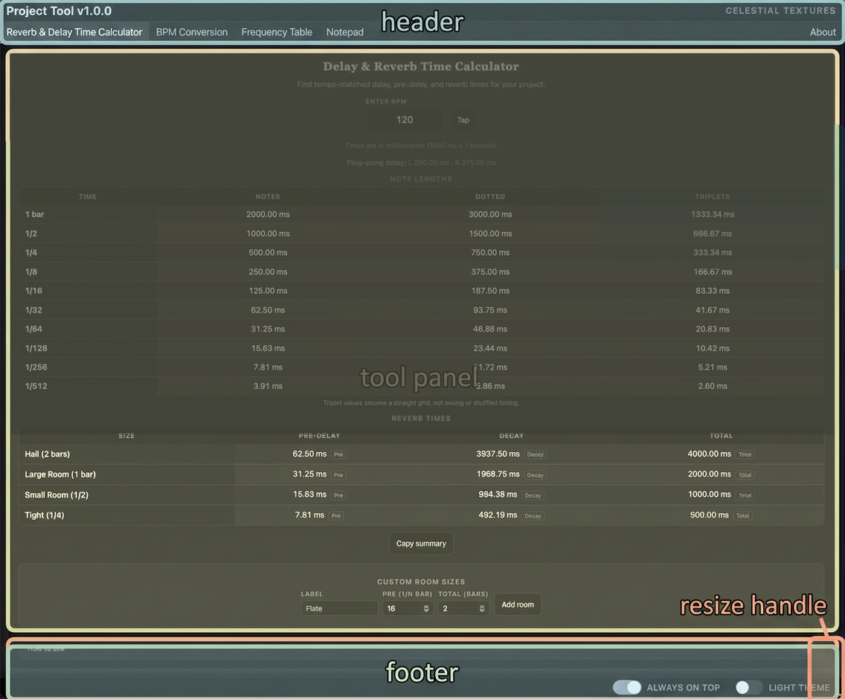Screen dimensions: 845x699
Task: Select the 3000.00 ms dotted value
Action: click(490, 214)
